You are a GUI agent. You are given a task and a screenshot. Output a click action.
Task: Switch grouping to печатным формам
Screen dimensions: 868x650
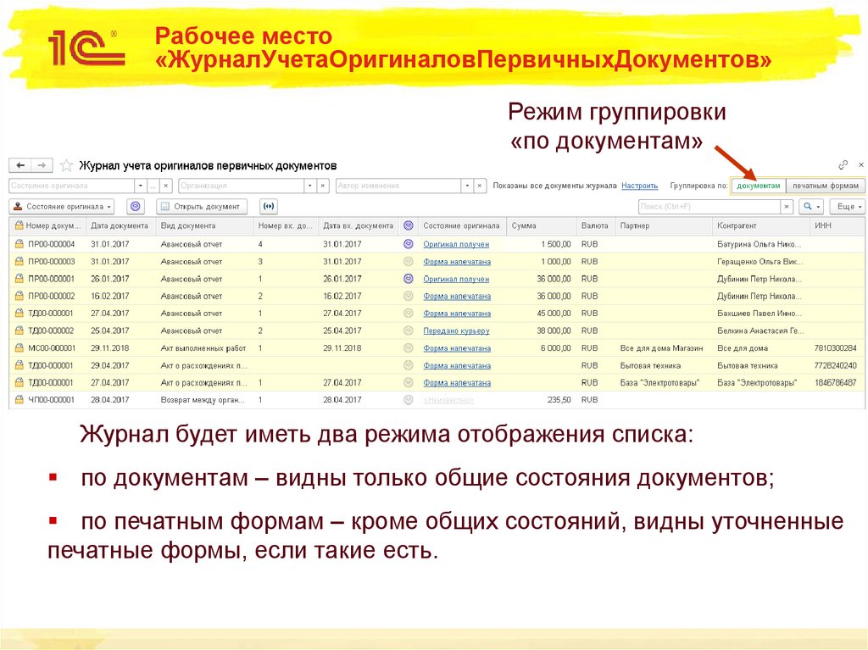pos(826,186)
